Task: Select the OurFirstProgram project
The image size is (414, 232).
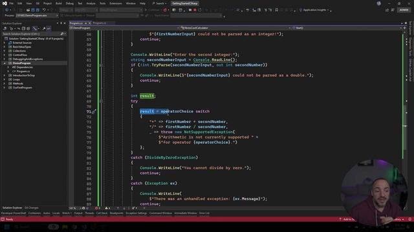Action: tap(22, 88)
